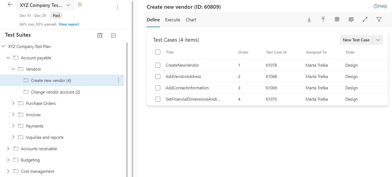Image resolution: width=392 pixels, height=177 pixels.
Task: Open the filter funnel icon
Action: point(379,19)
